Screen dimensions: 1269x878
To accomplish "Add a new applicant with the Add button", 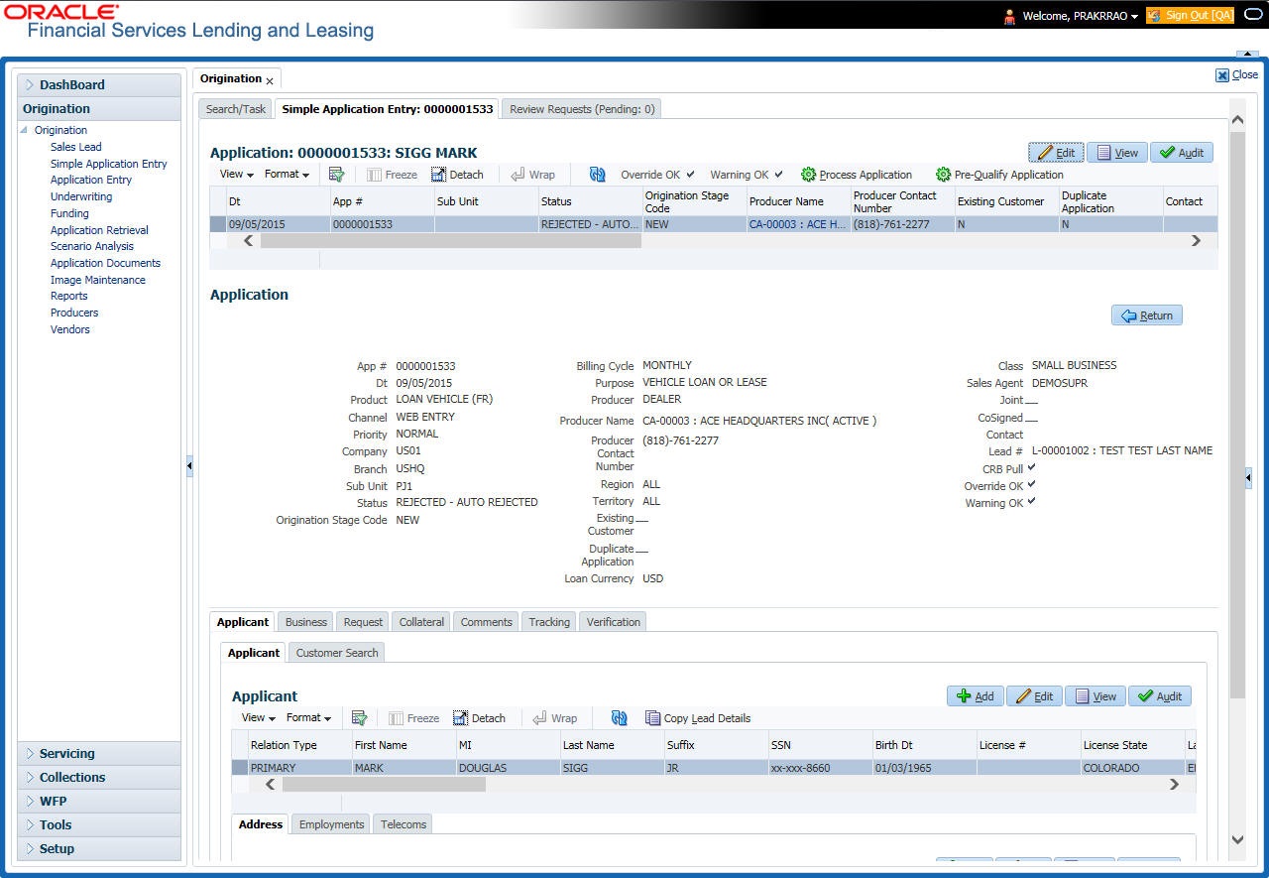I will click(x=976, y=696).
